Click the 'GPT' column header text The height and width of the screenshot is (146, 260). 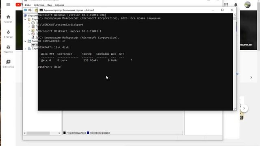tap(121, 54)
